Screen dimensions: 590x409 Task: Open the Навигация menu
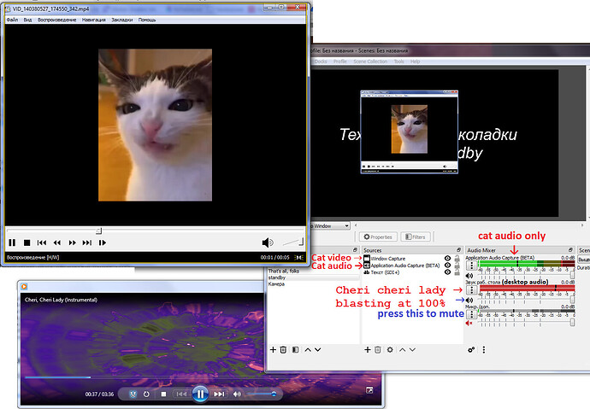tap(94, 20)
